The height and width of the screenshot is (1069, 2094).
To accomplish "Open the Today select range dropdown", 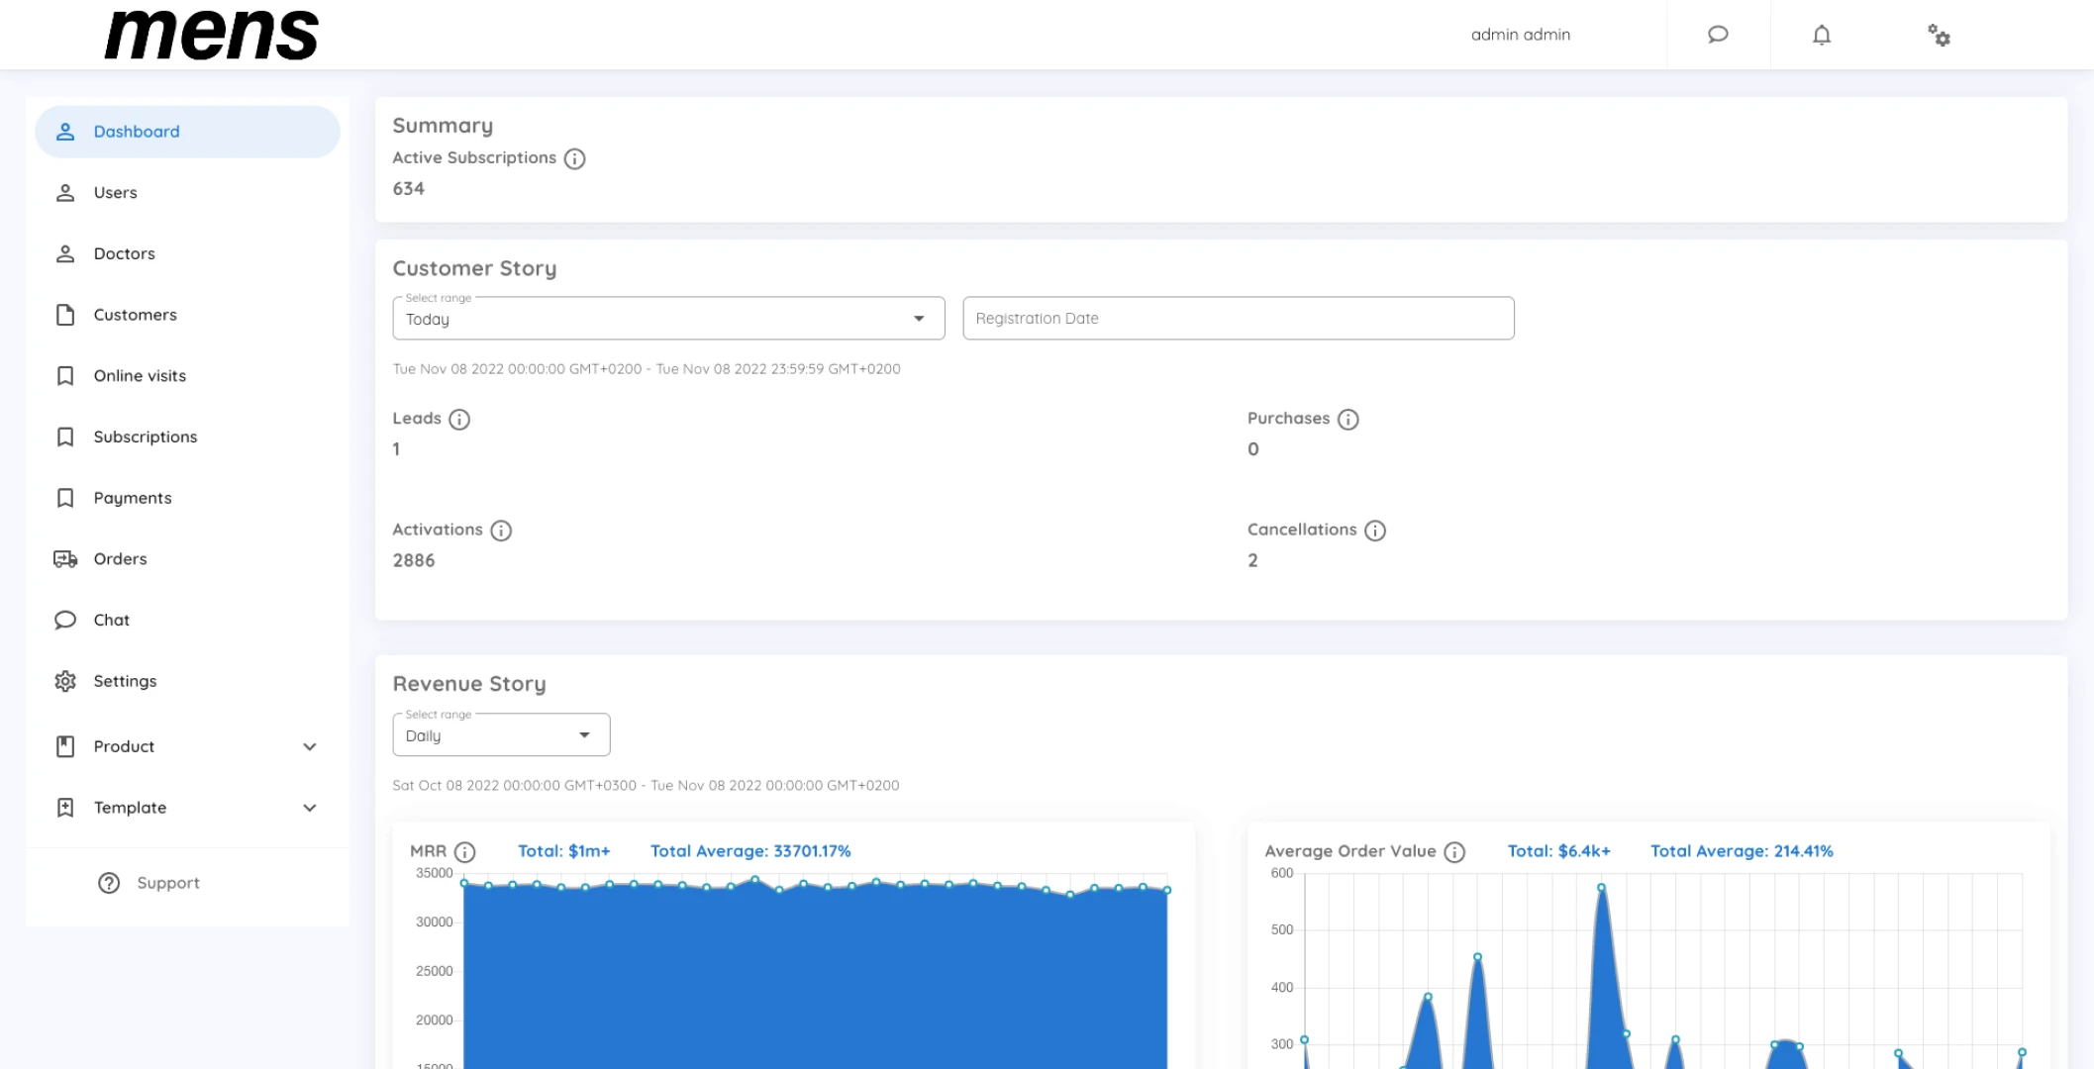I will tap(668, 319).
